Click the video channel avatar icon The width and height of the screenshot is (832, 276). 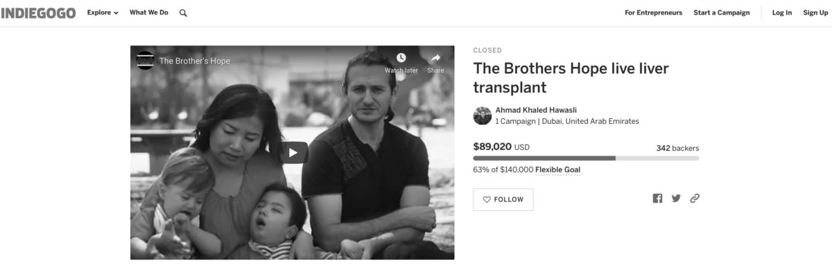145,60
